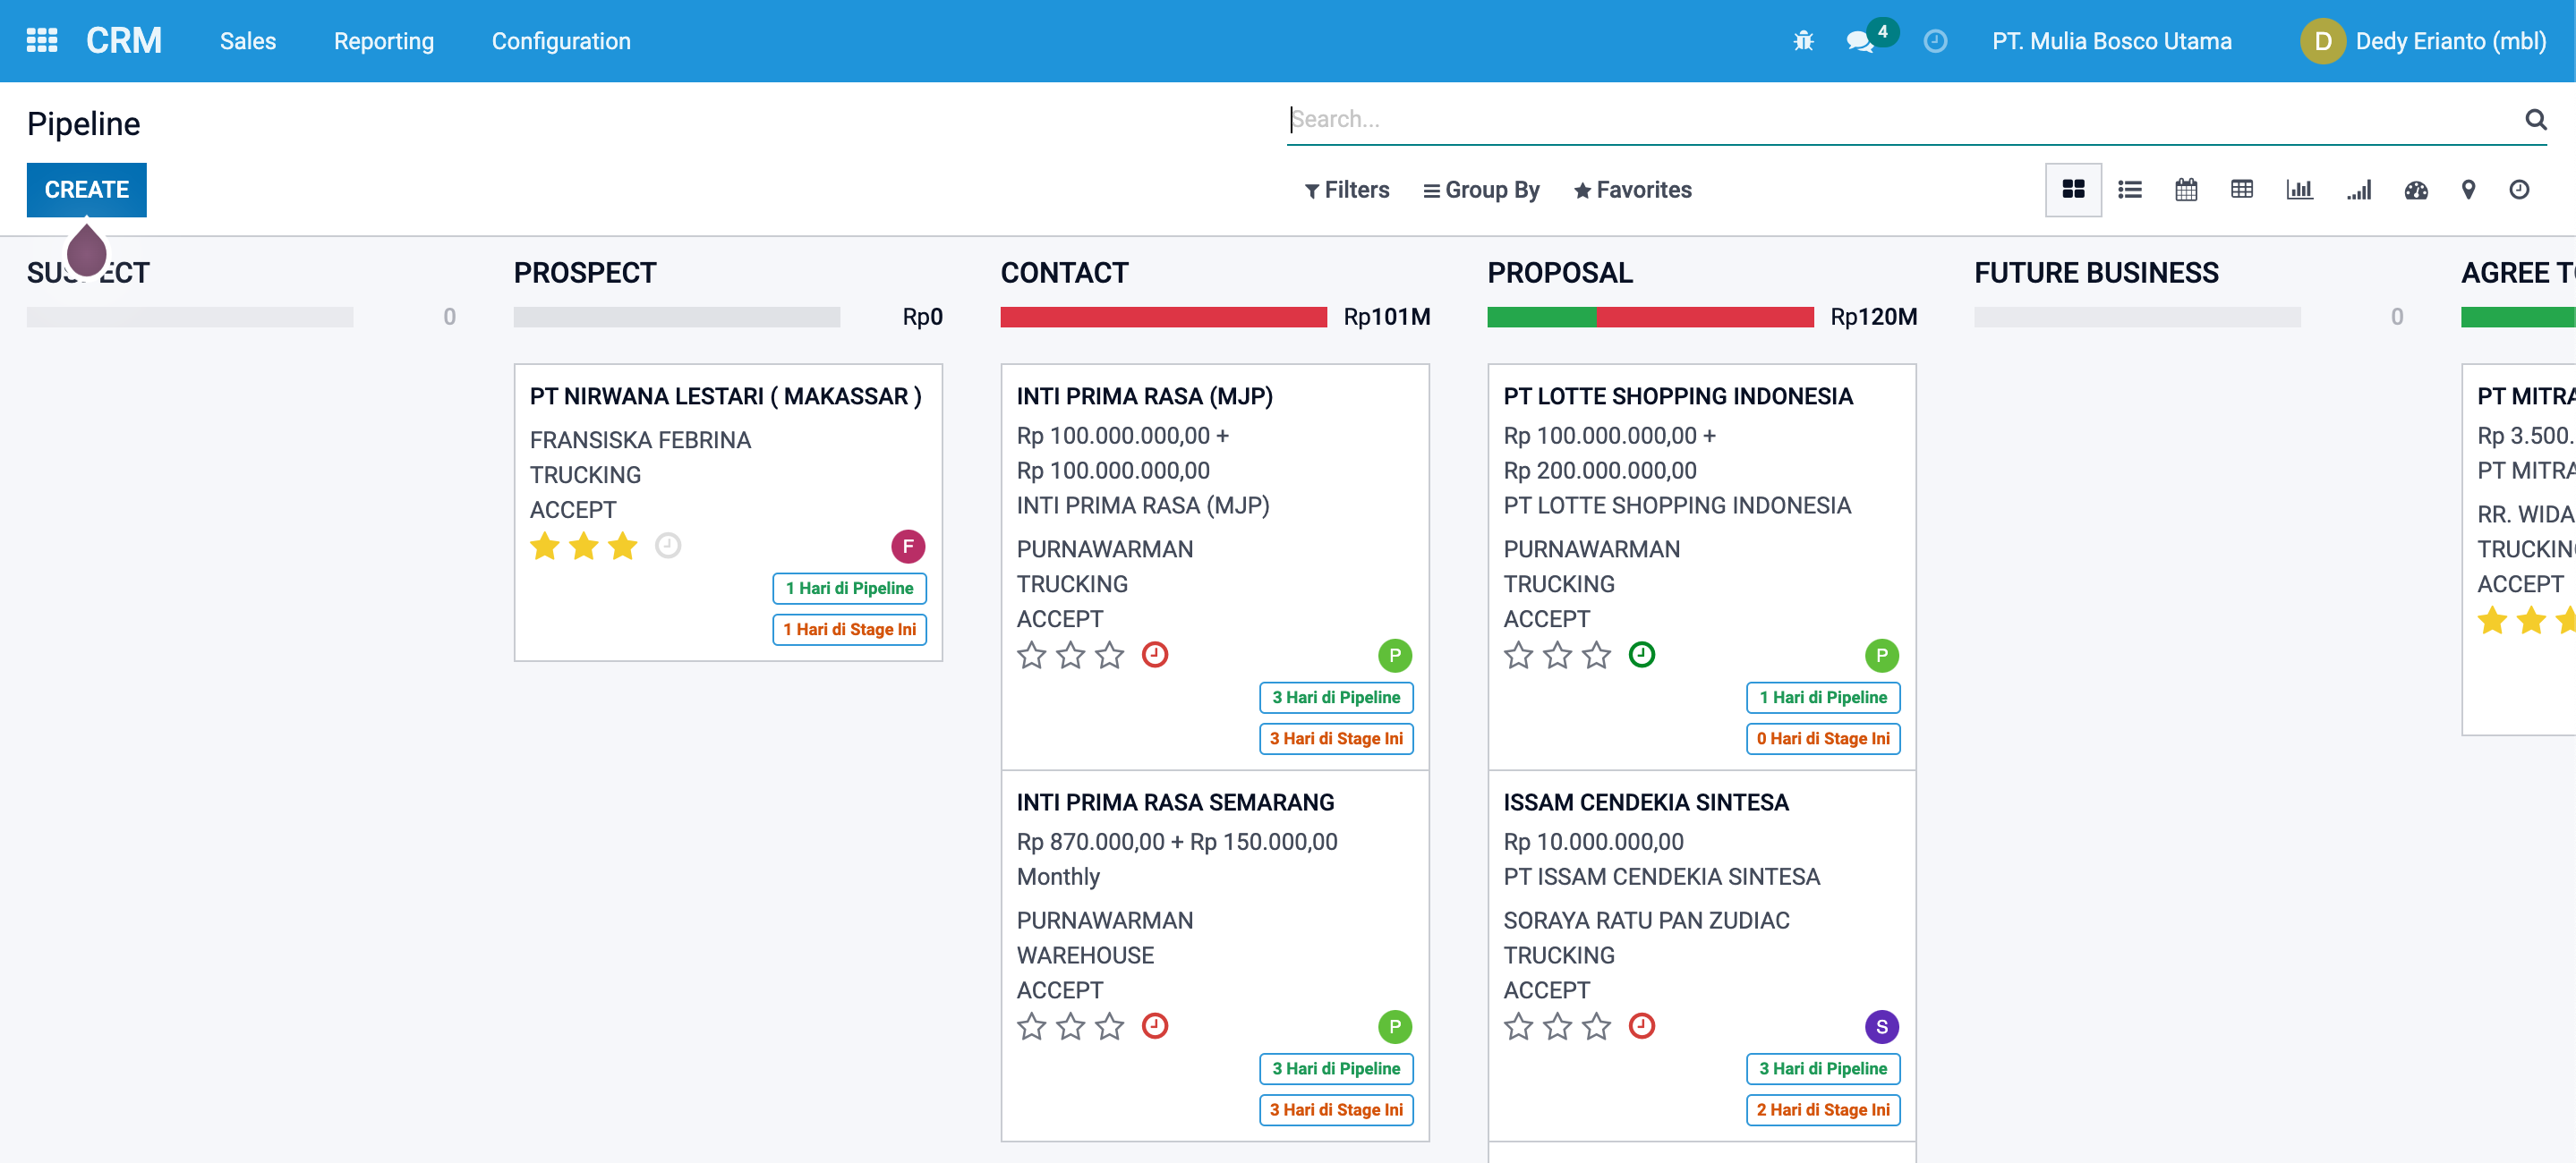Open the Reporting menu
The height and width of the screenshot is (1163, 2576).
tap(384, 41)
